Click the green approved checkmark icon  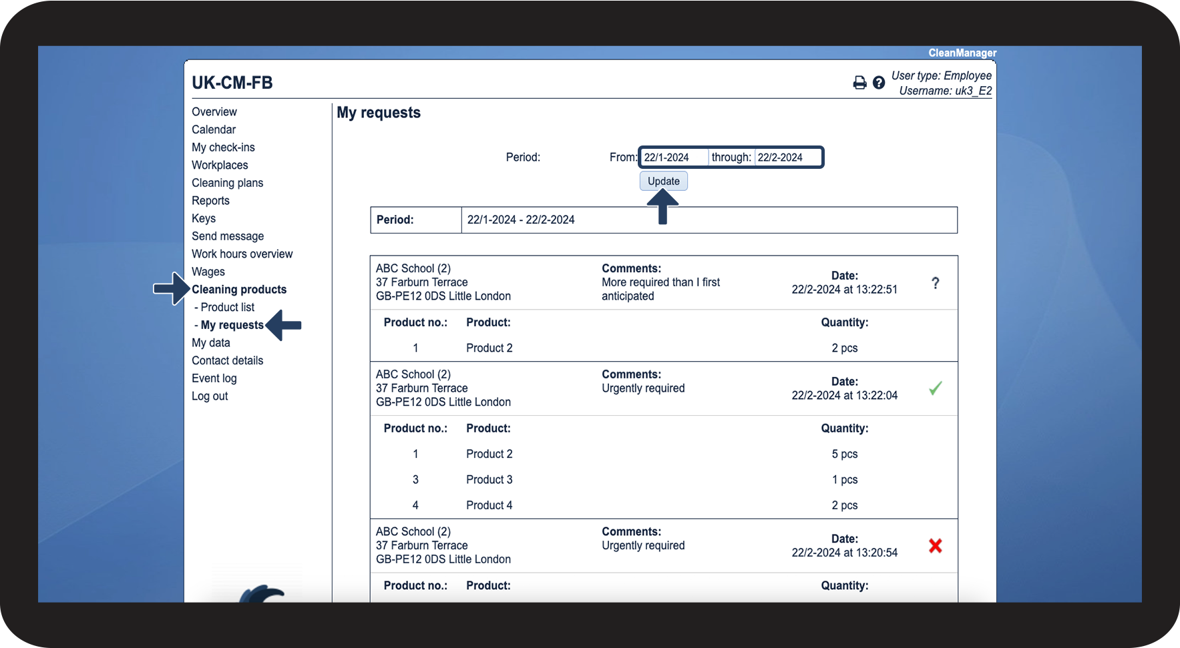(936, 388)
